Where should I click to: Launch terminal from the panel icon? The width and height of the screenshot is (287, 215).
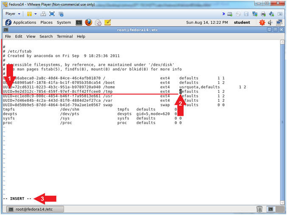(x=79, y=22)
